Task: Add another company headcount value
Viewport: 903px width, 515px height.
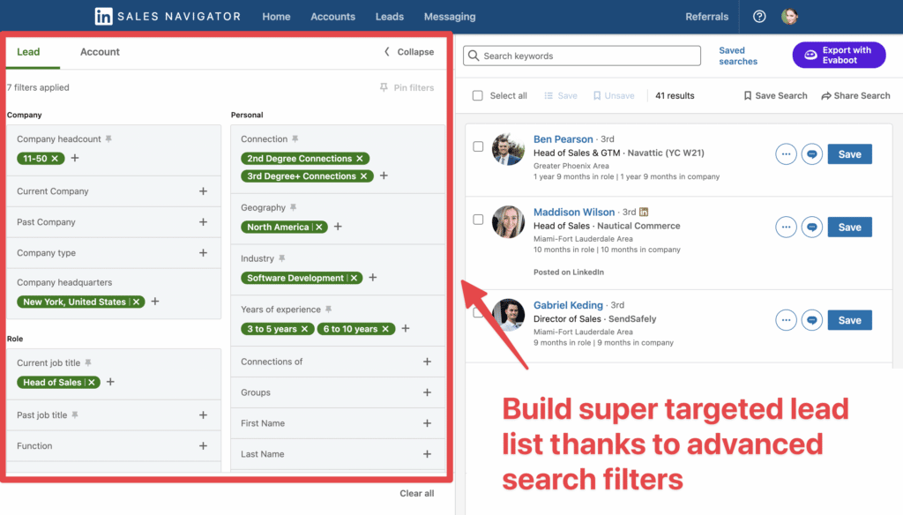Action: (75, 158)
